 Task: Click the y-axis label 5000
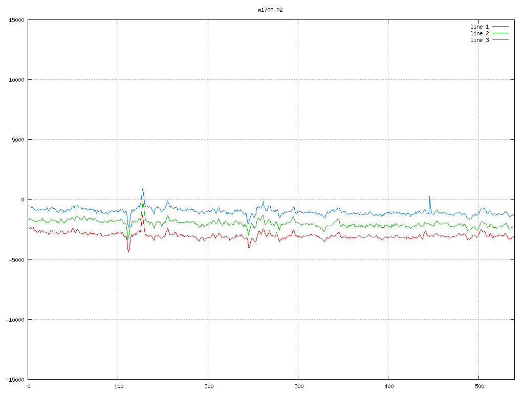[x=18, y=140]
